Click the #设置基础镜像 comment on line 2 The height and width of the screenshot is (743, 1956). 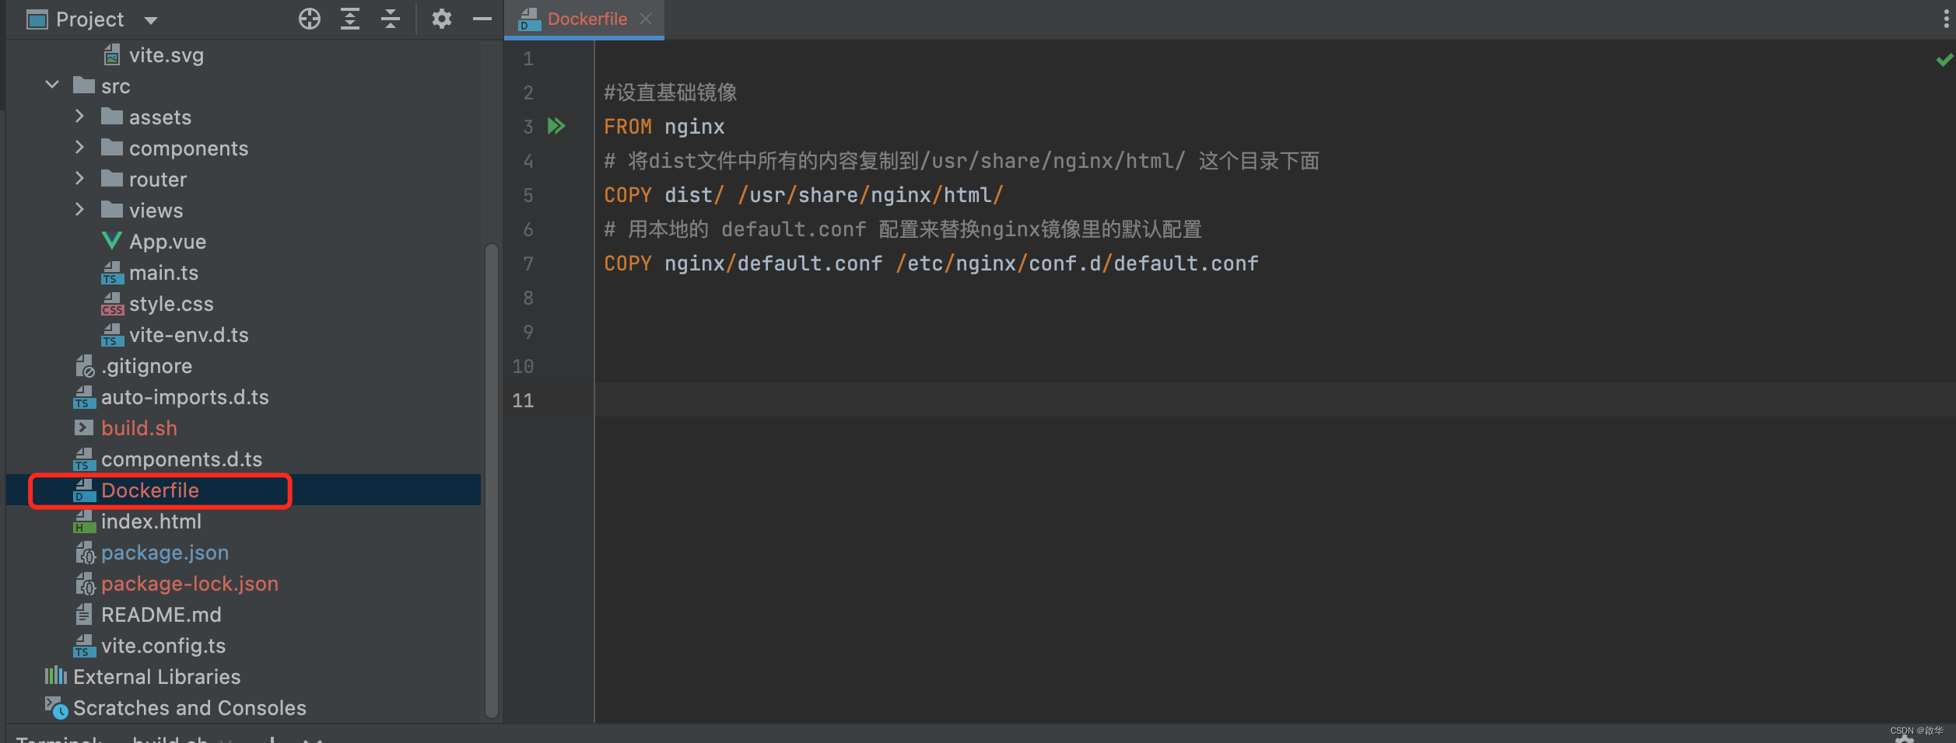coord(671,92)
